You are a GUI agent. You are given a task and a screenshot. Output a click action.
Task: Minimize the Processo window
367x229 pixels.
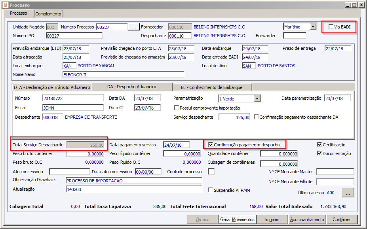coord(348,5)
